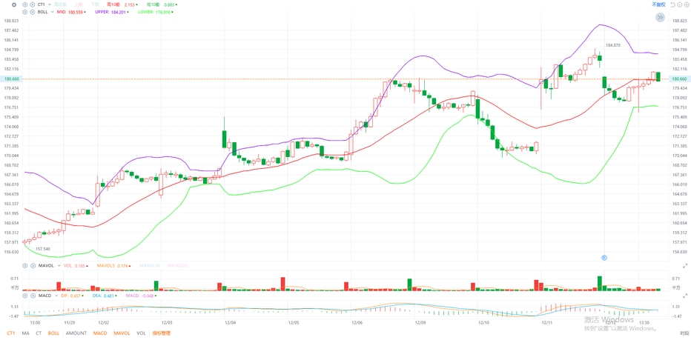Viewport: 691px width, 340px height.
Task: Toggle the VOL 0.185 series
Action: pos(76,266)
